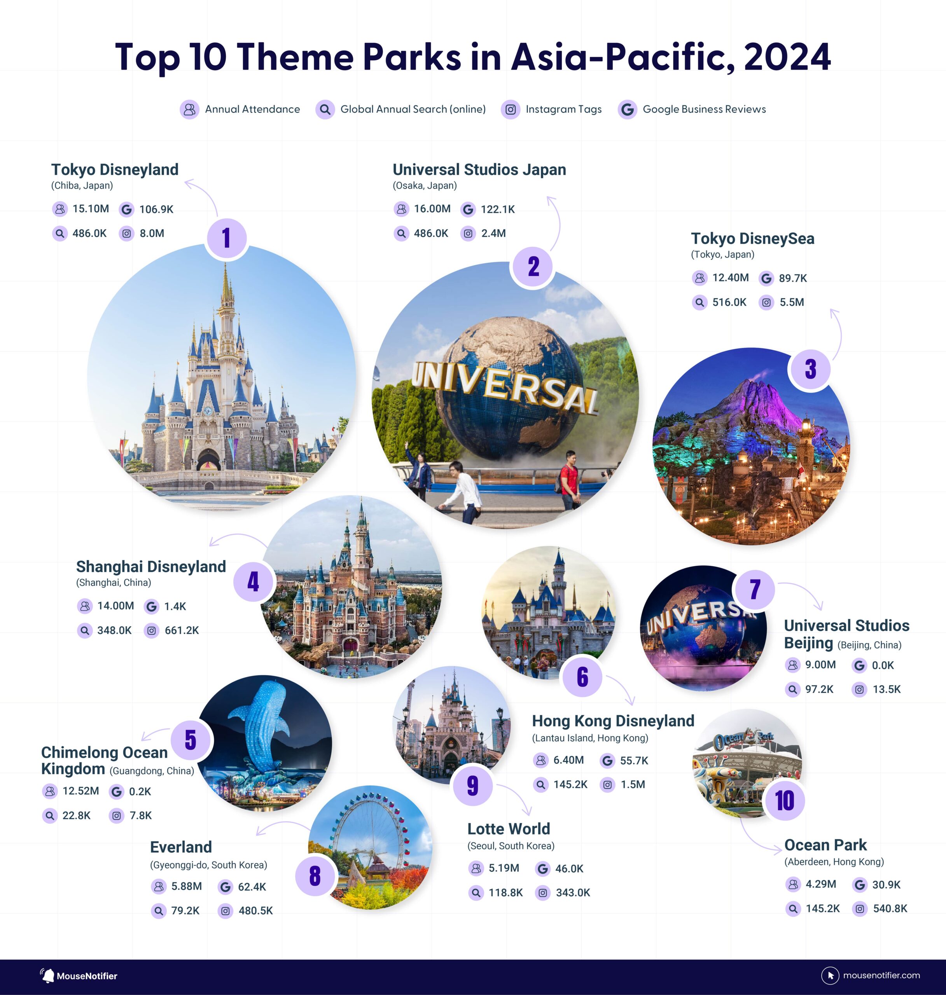Select the Chimelong whale shark photo

tap(264, 743)
